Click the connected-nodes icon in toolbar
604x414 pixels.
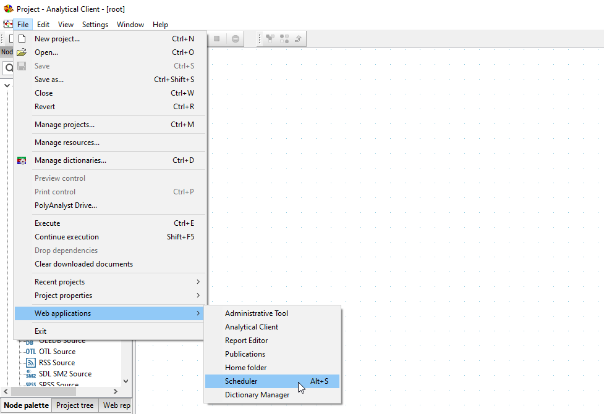[270, 39]
